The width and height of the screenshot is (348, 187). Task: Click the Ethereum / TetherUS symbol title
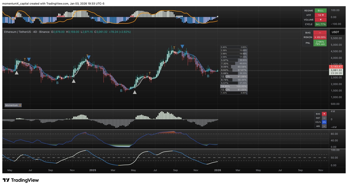(27, 32)
